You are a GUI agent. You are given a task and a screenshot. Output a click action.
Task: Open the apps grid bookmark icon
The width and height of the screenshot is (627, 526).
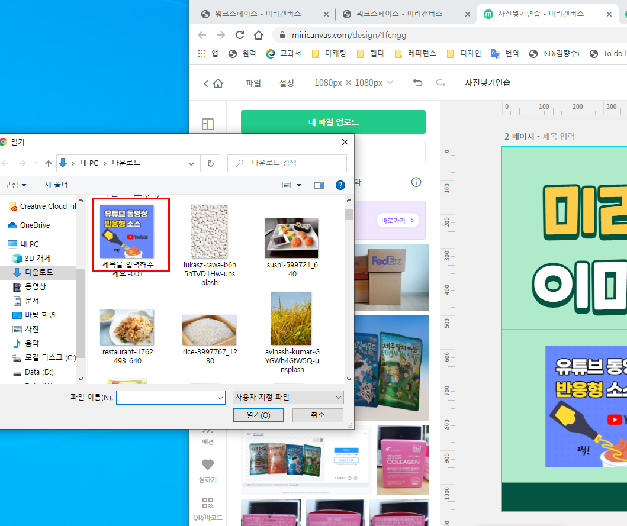[x=201, y=53]
